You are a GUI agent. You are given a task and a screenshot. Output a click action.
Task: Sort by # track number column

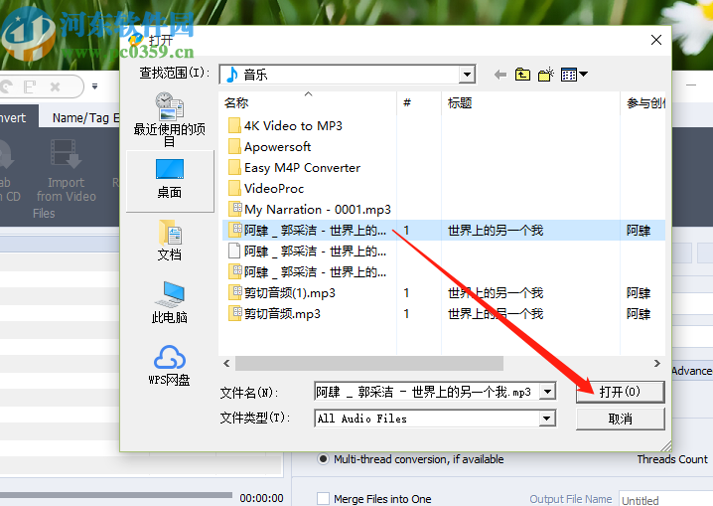[419, 102]
